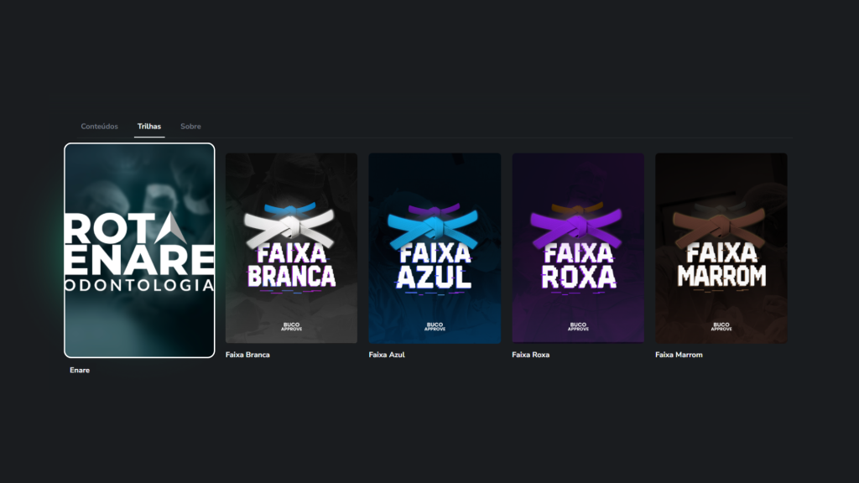Open the Rota Enare Odontologia card
Viewport: 859px width, 483px height.
click(x=139, y=251)
